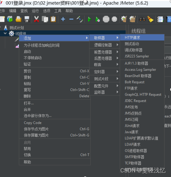Click 禁用 in context menu

point(55,149)
